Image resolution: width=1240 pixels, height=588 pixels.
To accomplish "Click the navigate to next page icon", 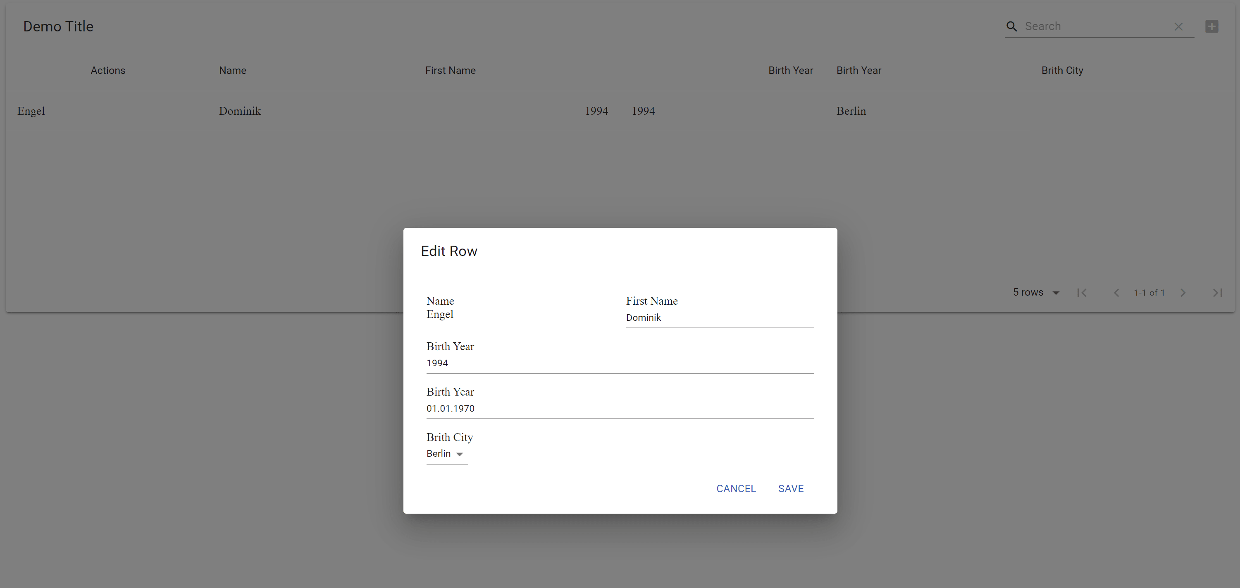I will click(1183, 292).
